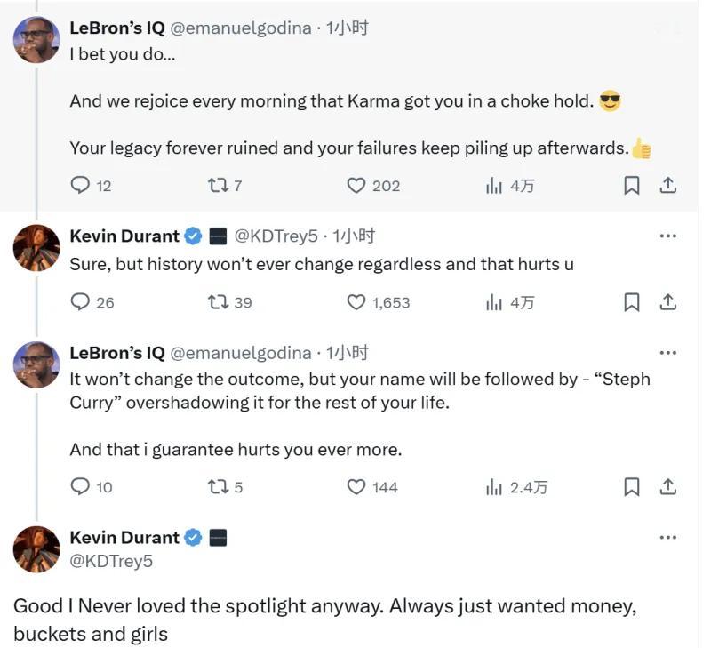Reply to Durant's 'history won't ever change' tweet
Screen dimensions: 711x648
tap(81, 302)
